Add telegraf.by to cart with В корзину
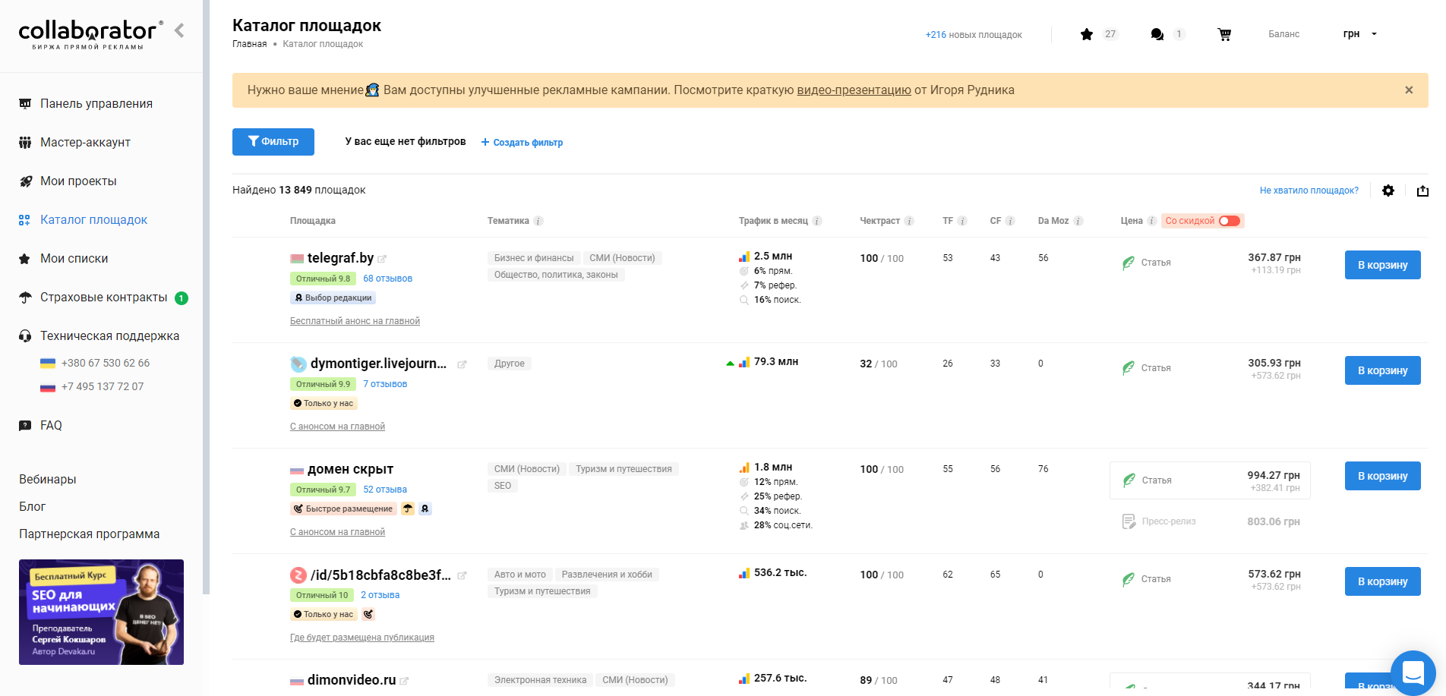This screenshot has width=1446, height=696. (x=1382, y=265)
